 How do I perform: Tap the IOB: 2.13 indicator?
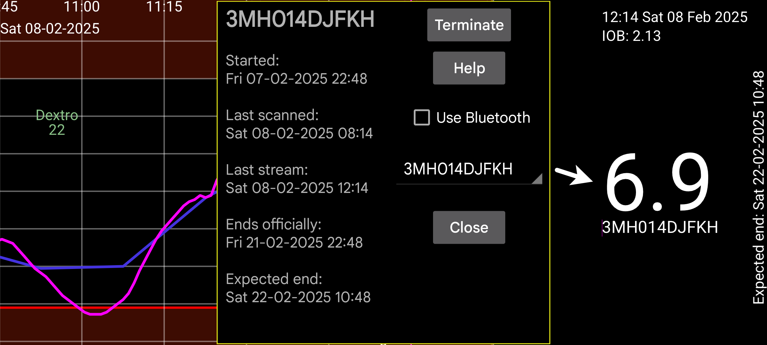[x=631, y=36]
